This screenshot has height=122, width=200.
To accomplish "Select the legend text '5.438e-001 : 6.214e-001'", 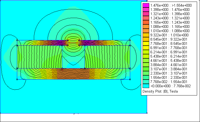I will point(169,56).
